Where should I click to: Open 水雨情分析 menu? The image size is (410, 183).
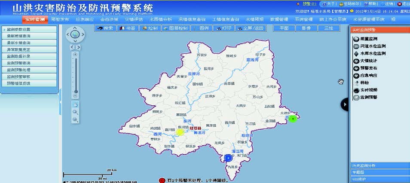tap(161, 20)
